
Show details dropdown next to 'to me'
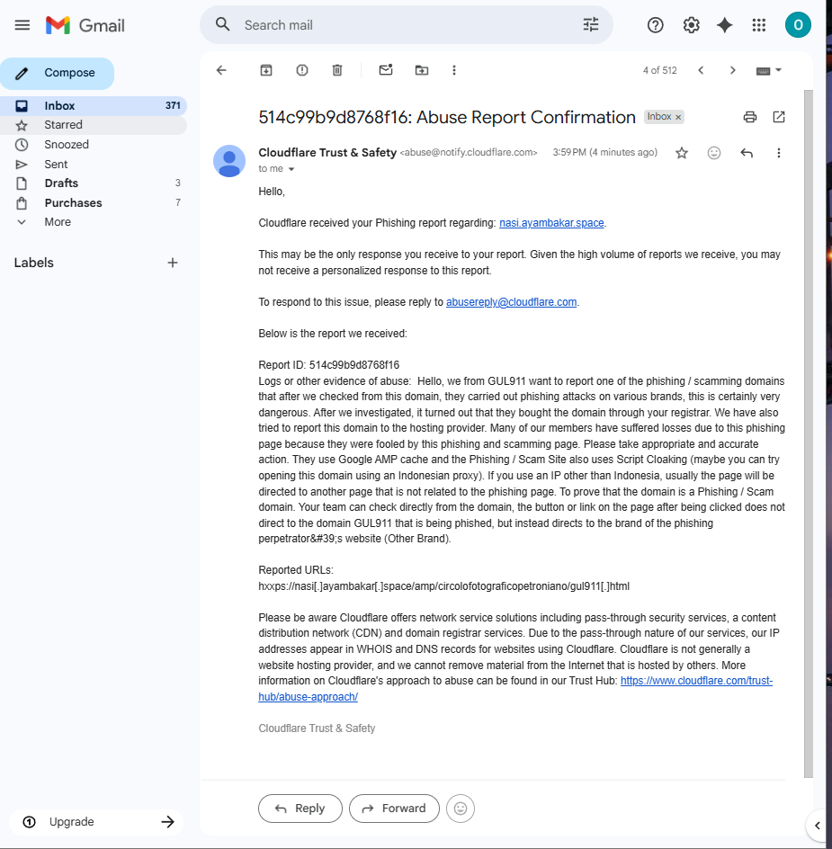tap(291, 169)
